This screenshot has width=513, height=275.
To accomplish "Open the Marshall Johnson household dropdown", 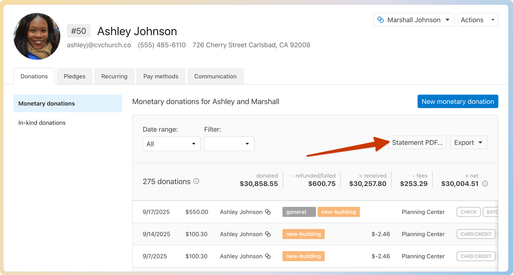I will click(414, 20).
